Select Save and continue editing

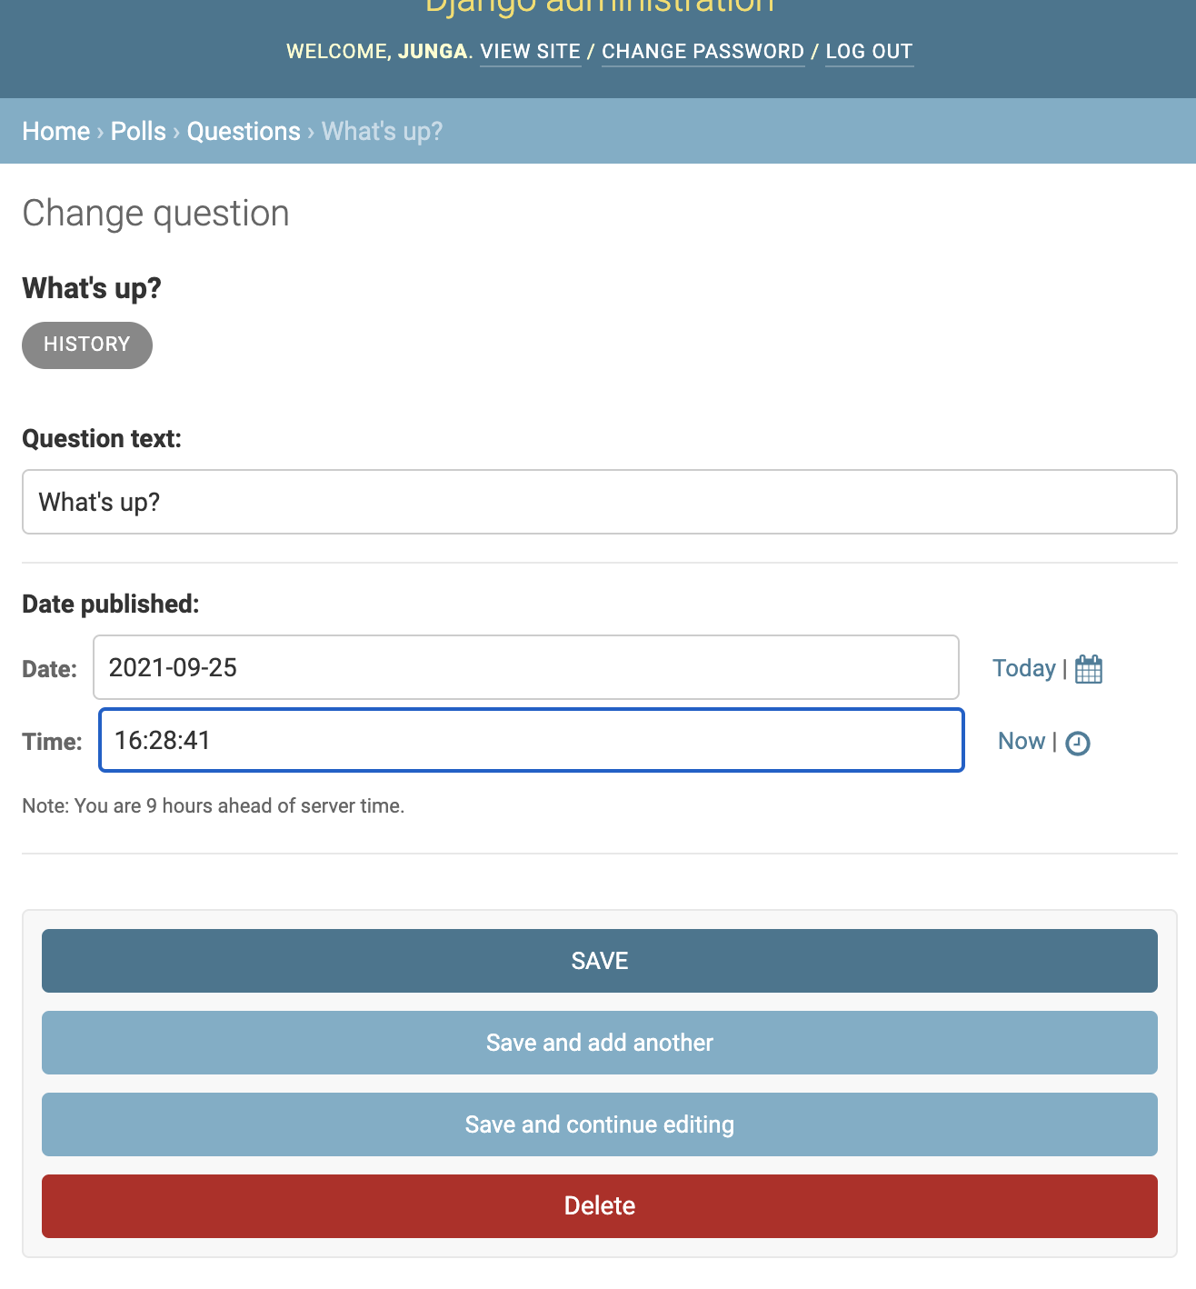(600, 1124)
